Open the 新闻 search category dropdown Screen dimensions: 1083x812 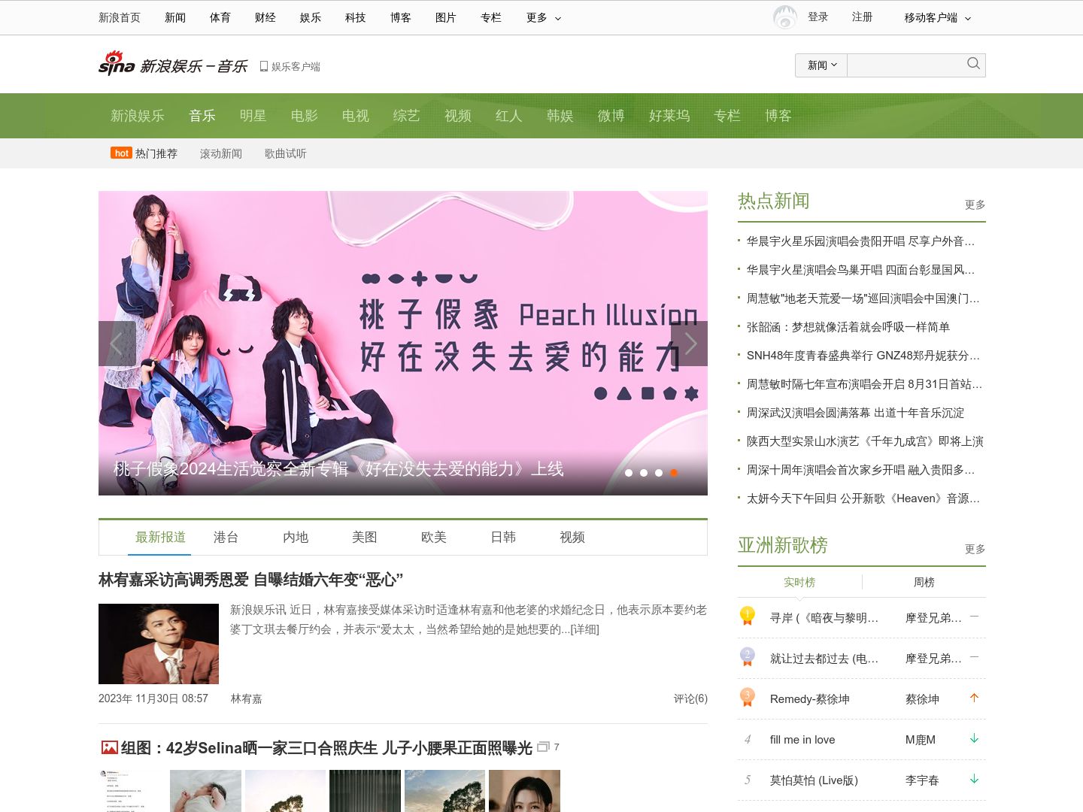click(x=821, y=65)
